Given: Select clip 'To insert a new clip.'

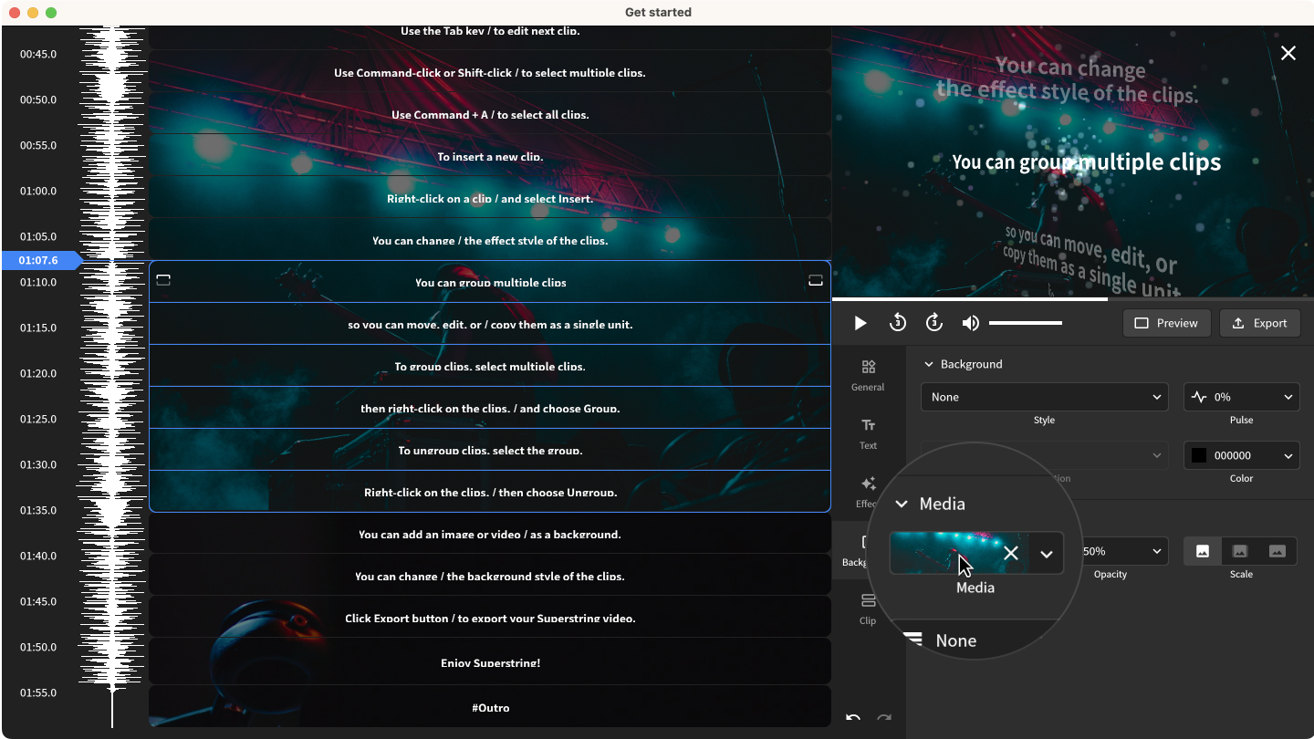Looking at the screenshot, I should (490, 154).
